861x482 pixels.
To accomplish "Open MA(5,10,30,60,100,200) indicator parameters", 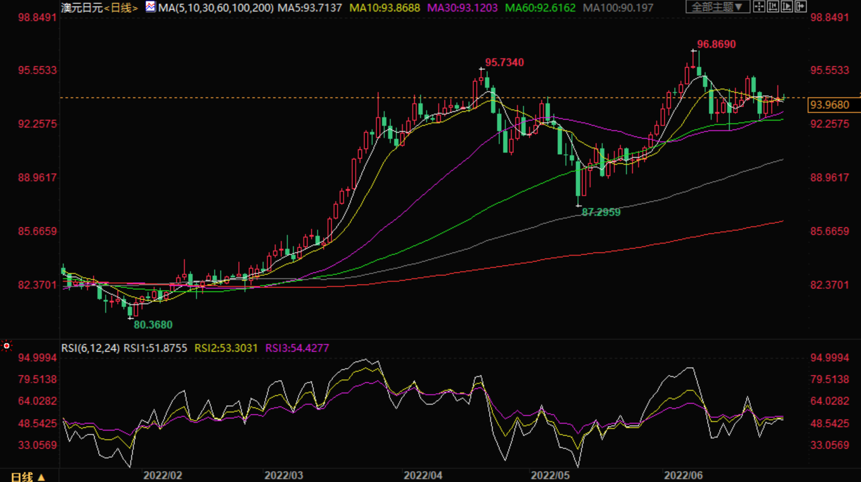I will 216,8.
